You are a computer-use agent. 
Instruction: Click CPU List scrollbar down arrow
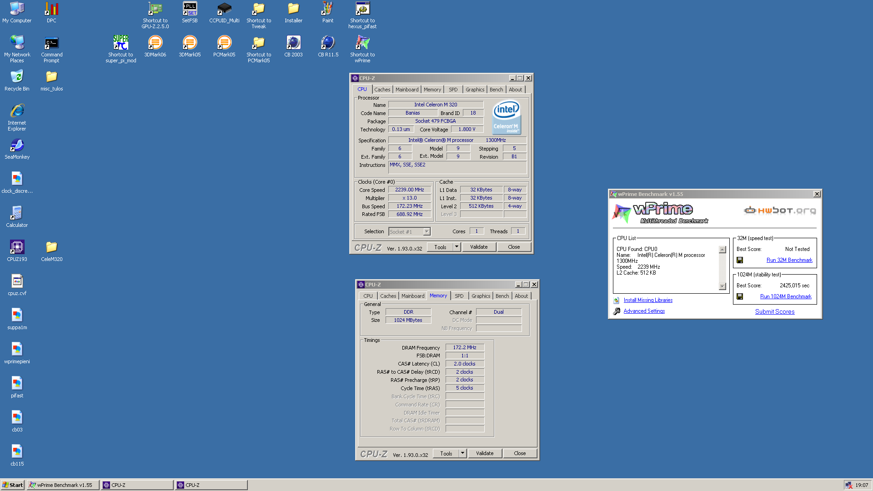(x=722, y=286)
